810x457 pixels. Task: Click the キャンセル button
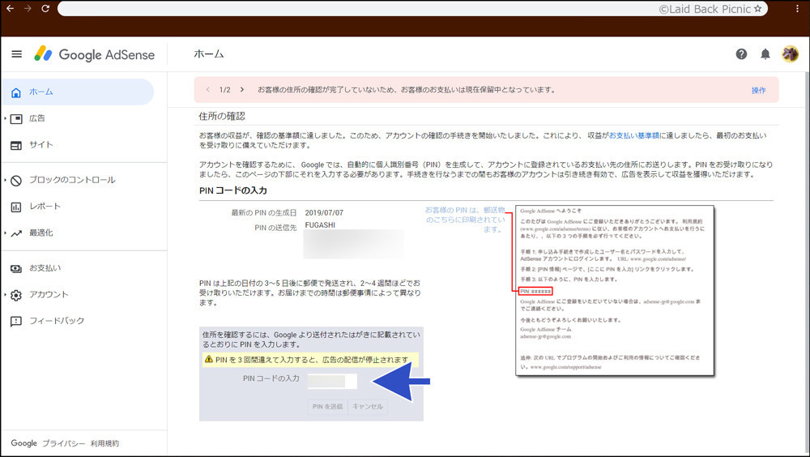point(368,406)
